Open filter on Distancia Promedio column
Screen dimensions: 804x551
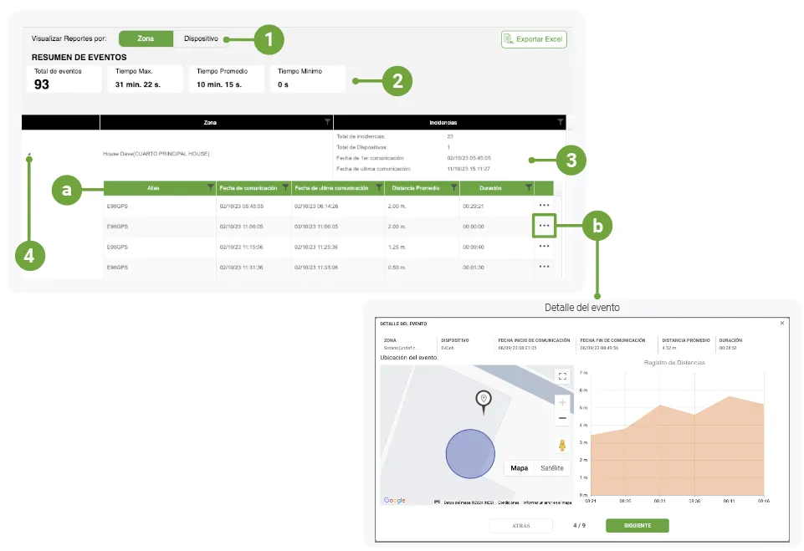click(453, 187)
